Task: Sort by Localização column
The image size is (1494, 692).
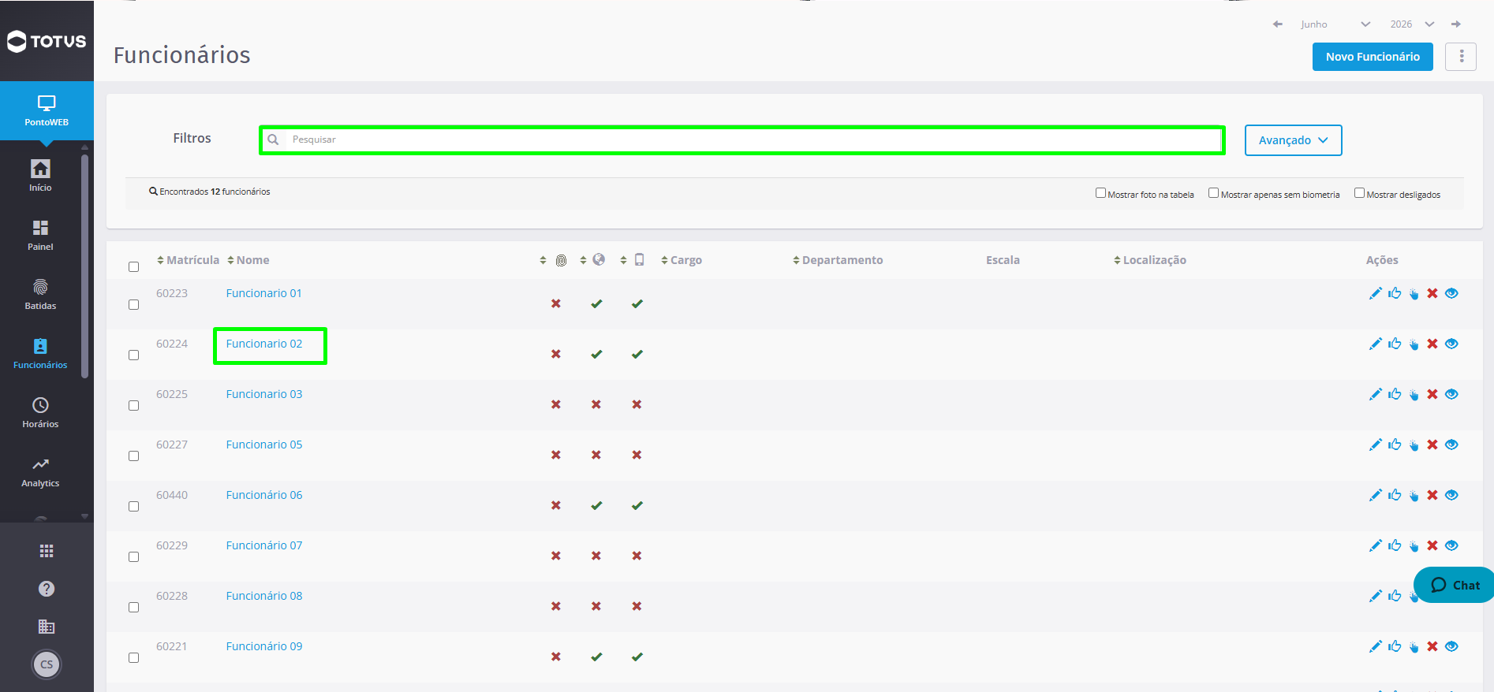Action: (1149, 260)
